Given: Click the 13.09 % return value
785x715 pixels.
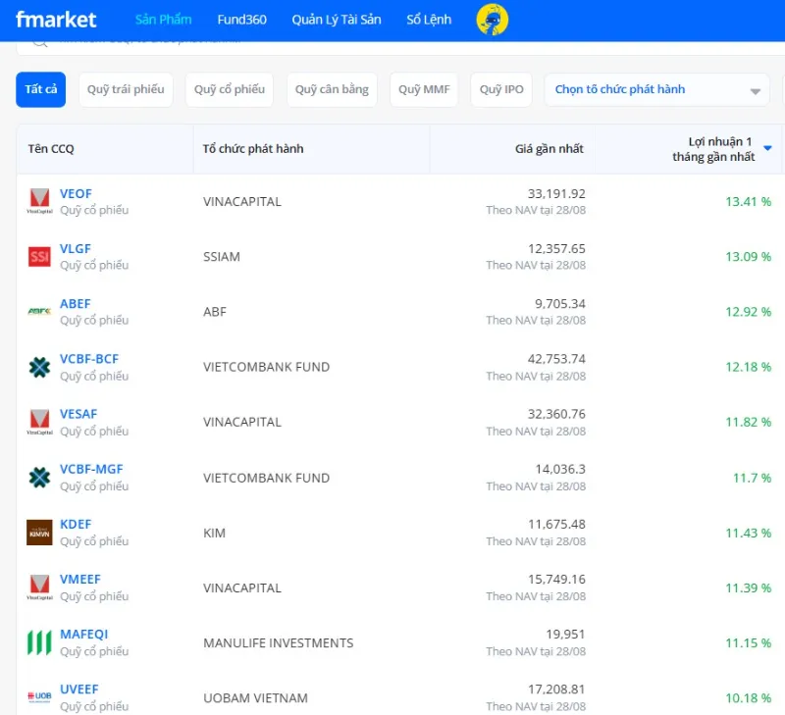Looking at the screenshot, I should 749,257.
